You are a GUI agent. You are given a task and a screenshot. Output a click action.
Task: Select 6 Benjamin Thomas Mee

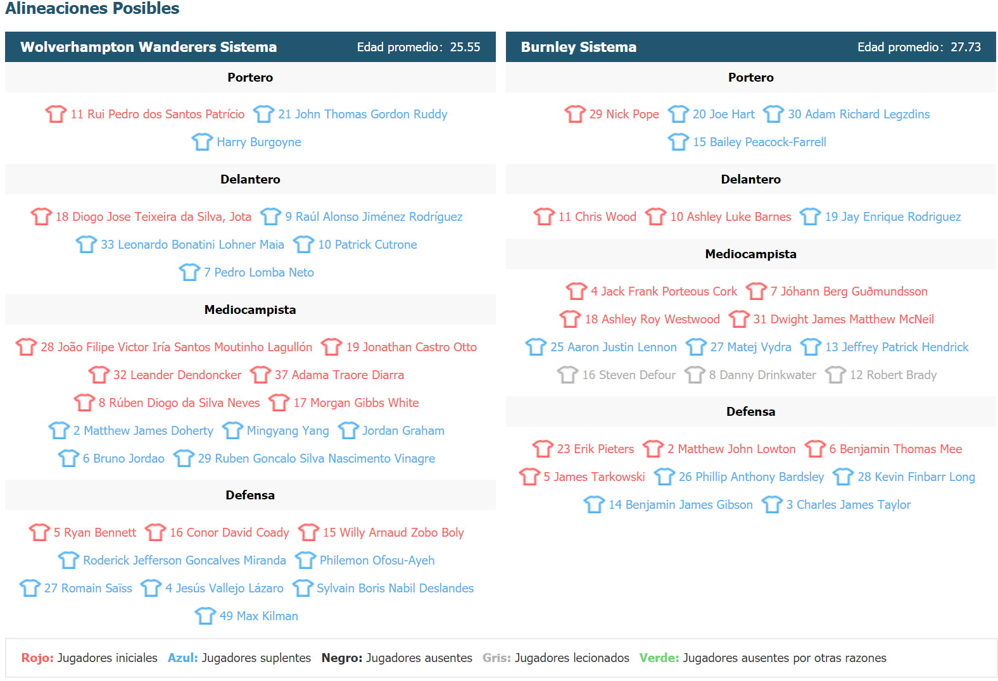[x=895, y=449]
